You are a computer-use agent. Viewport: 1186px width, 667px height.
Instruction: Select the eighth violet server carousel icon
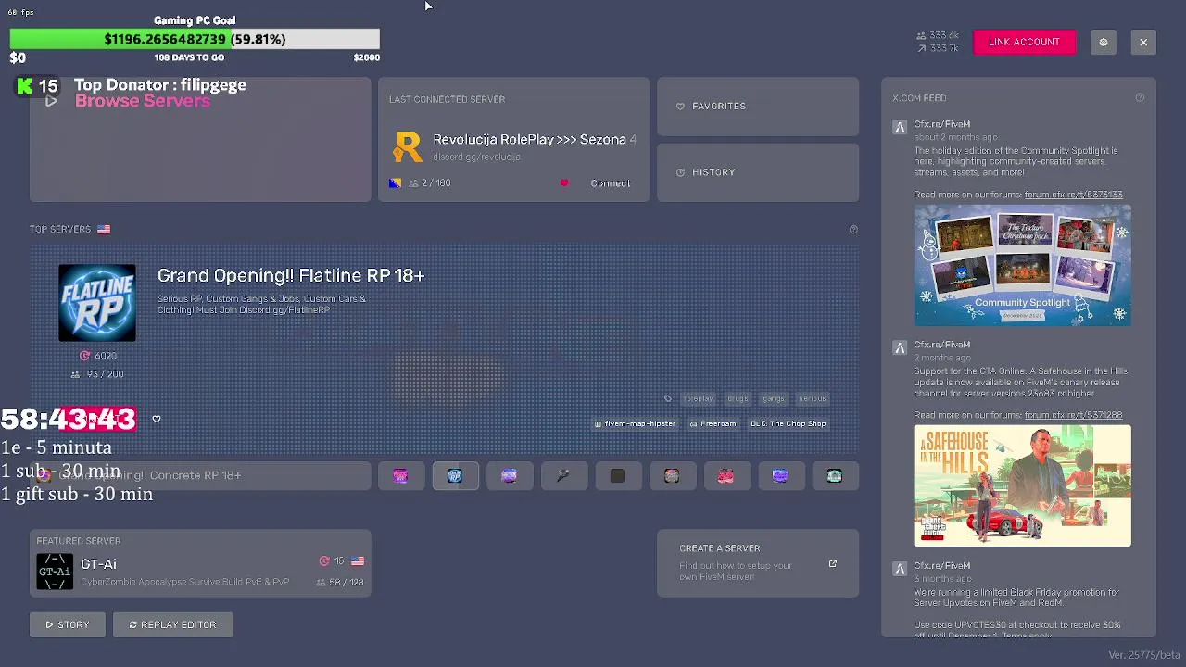coord(780,476)
